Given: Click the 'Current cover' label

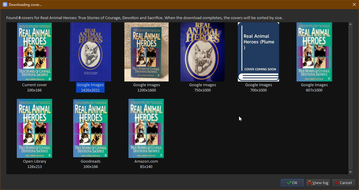Looking at the screenshot, I should click(34, 85).
